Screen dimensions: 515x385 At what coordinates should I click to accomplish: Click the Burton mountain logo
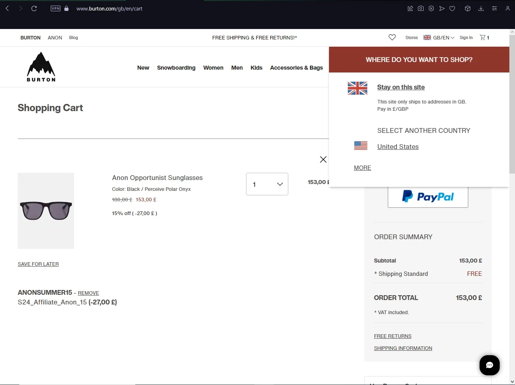click(x=41, y=67)
